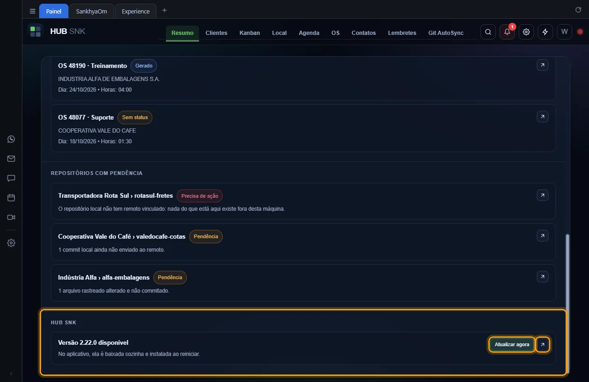This screenshot has width=589, height=382.
Task: Open OS 48190 Treinamento arrow icon
Action: click(x=542, y=65)
